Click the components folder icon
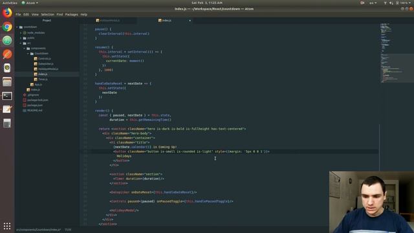 (x=28, y=49)
